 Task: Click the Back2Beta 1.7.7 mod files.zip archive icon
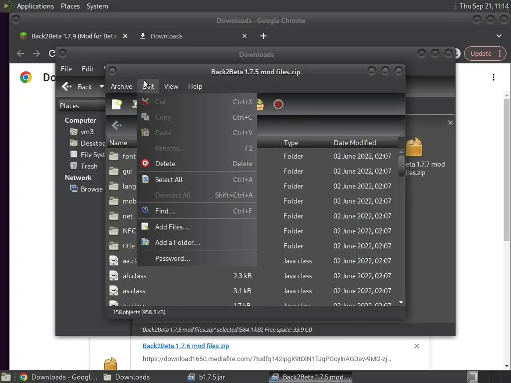[x=414, y=147]
